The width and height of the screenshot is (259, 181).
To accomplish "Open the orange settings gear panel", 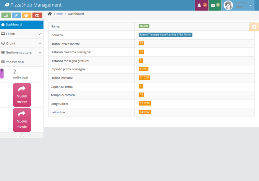I will coord(254,27).
